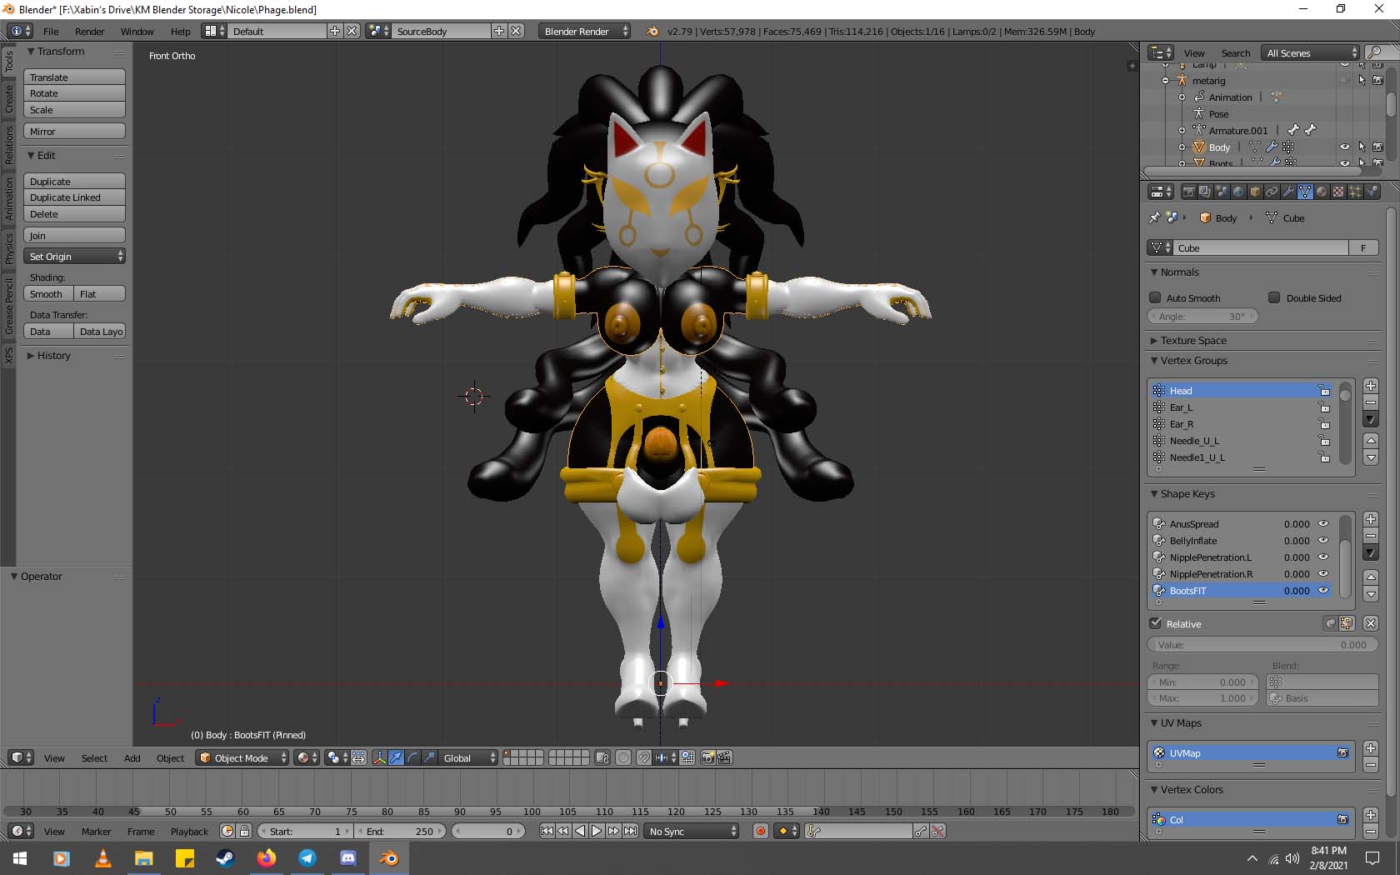Open Blender from the Windows taskbar
1400x875 pixels.
(388, 857)
